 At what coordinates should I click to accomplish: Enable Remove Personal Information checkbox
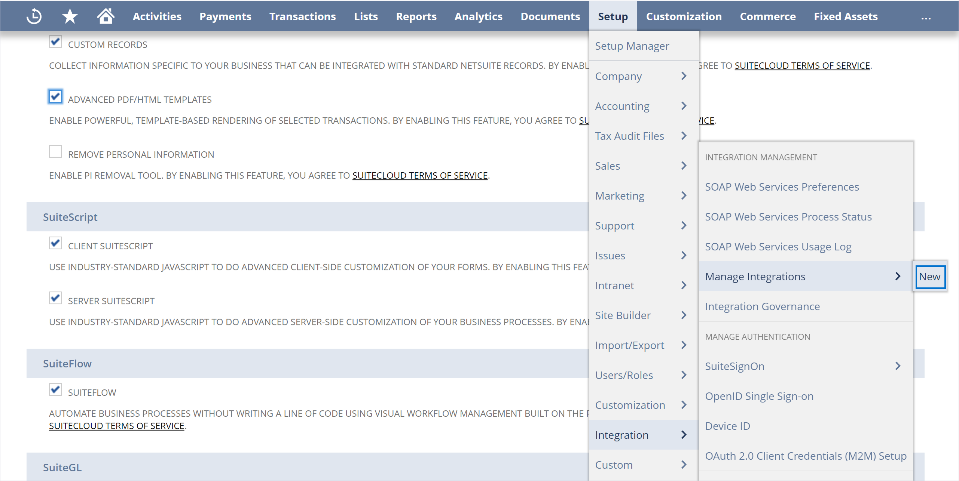click(x=55, y=151)
